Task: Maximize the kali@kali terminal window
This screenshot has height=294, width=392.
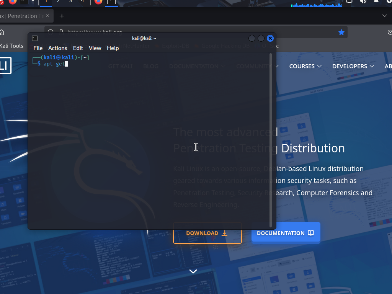Action: click(x=261, y=38)
